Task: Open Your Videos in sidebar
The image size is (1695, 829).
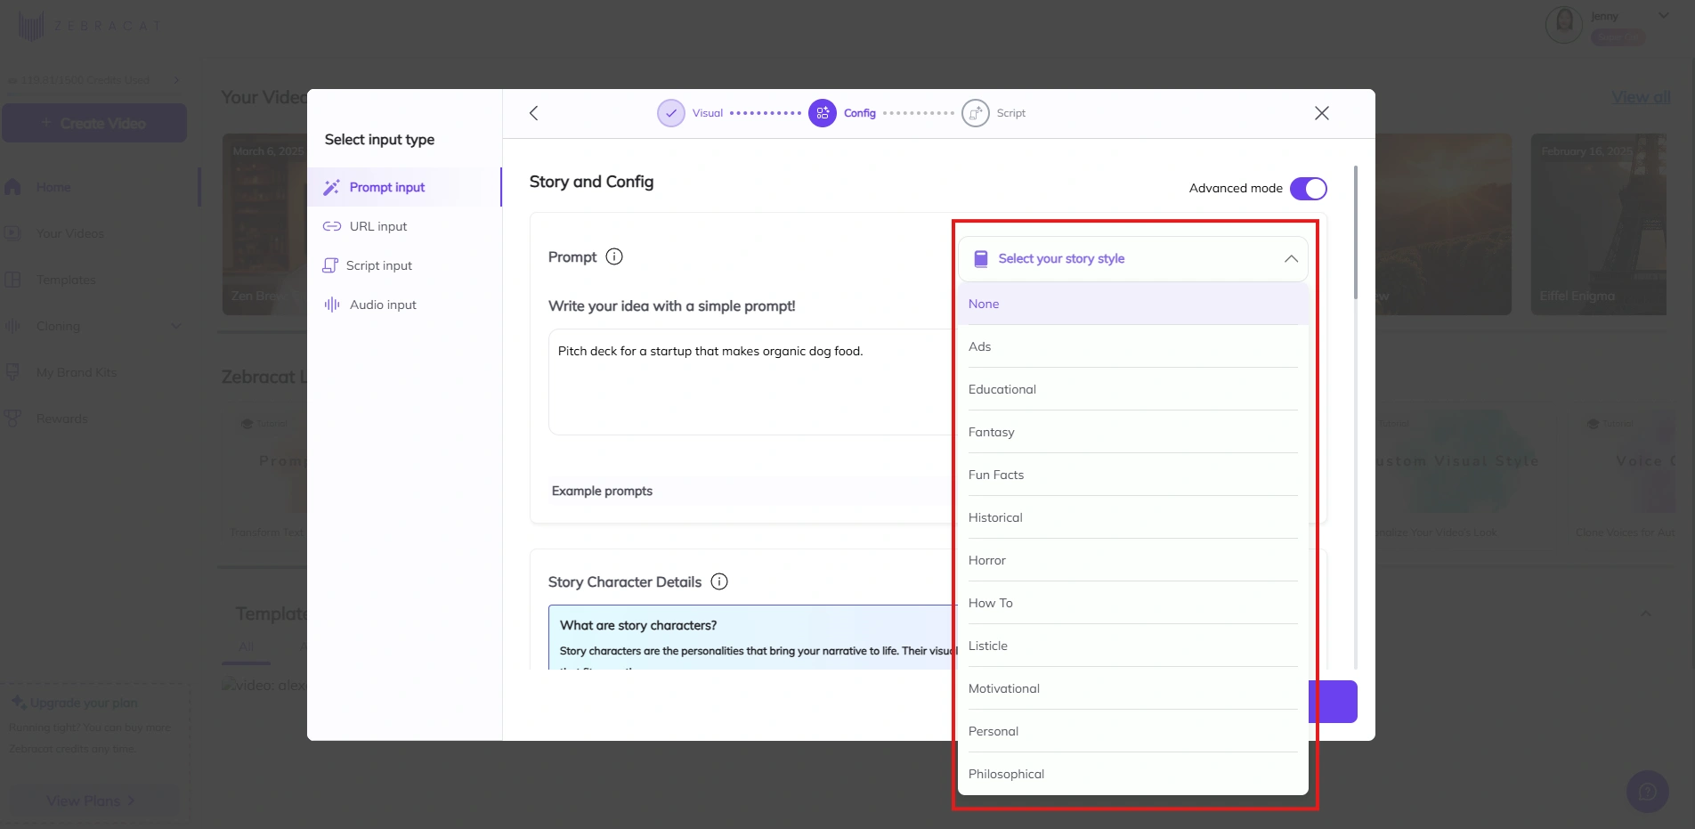Action: pos(70,233)
